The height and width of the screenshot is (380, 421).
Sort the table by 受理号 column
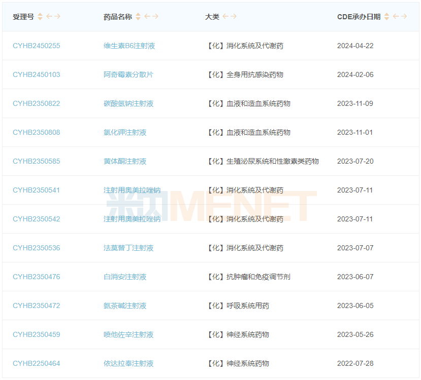40,17
